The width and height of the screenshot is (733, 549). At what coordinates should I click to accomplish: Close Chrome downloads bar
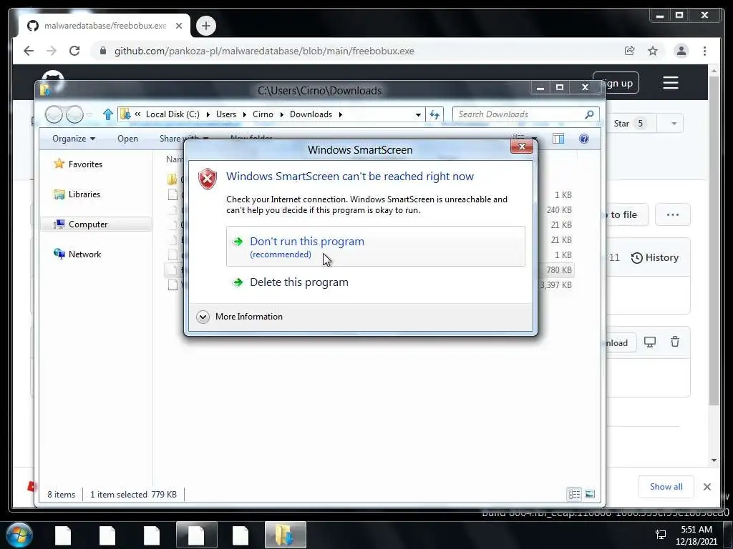click(707, 487)
